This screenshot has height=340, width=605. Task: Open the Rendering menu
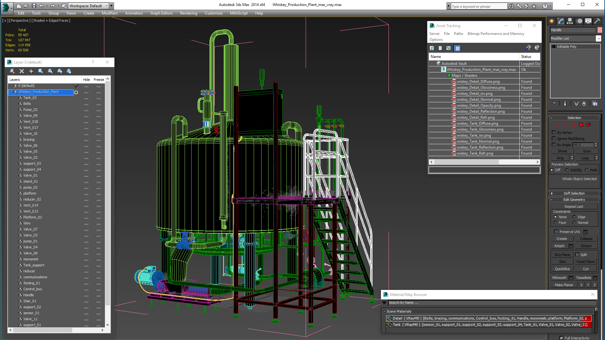[x=188, y=13]
